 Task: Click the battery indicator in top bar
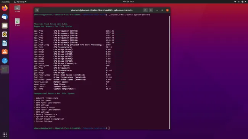tap(242, 2)
